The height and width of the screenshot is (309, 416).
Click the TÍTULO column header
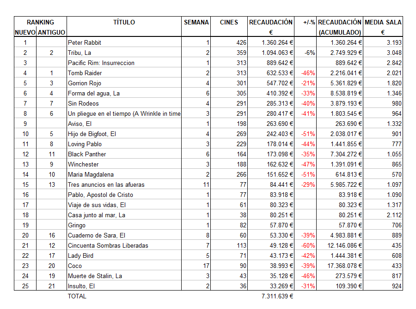[x=124, y=22]
